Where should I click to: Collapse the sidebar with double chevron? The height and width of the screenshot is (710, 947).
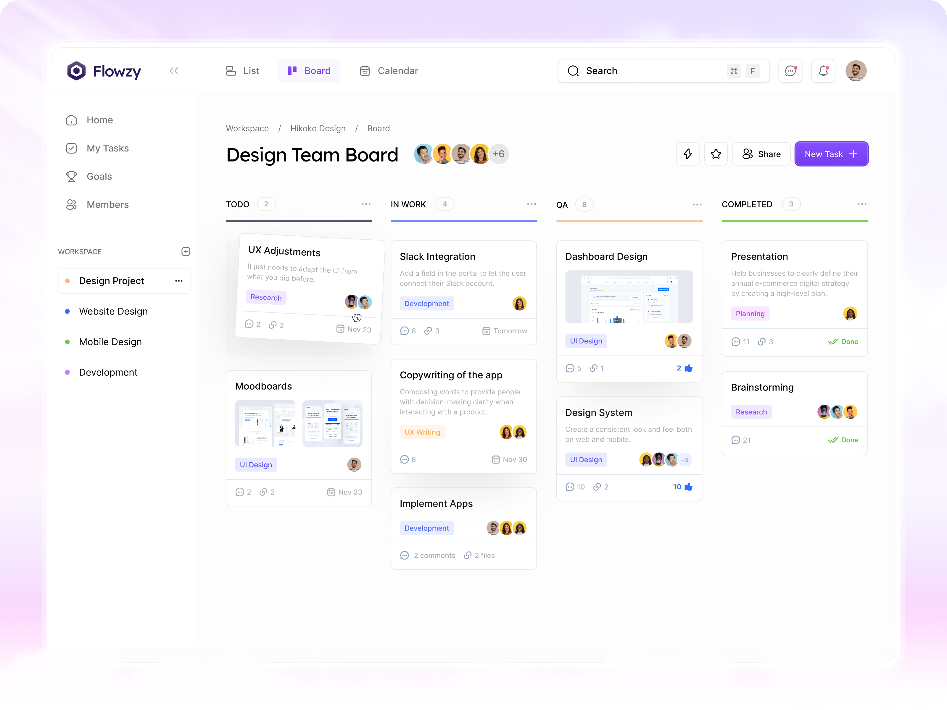[x=174, y=71]
